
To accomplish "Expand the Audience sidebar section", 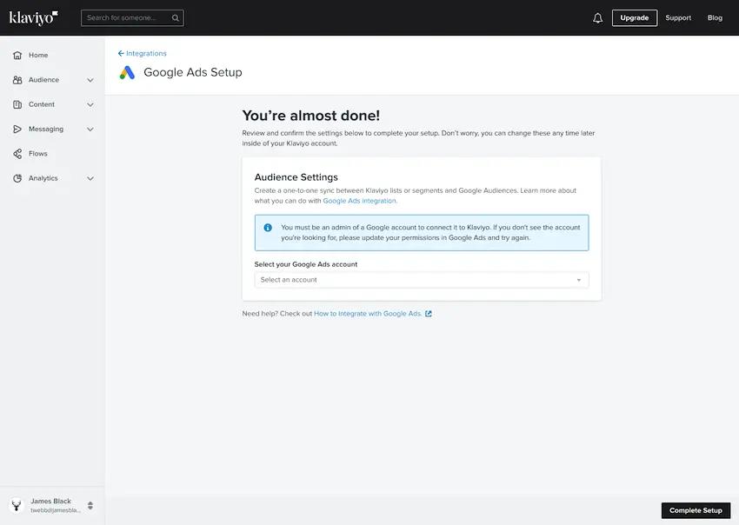I will click(x=90, y=78).
